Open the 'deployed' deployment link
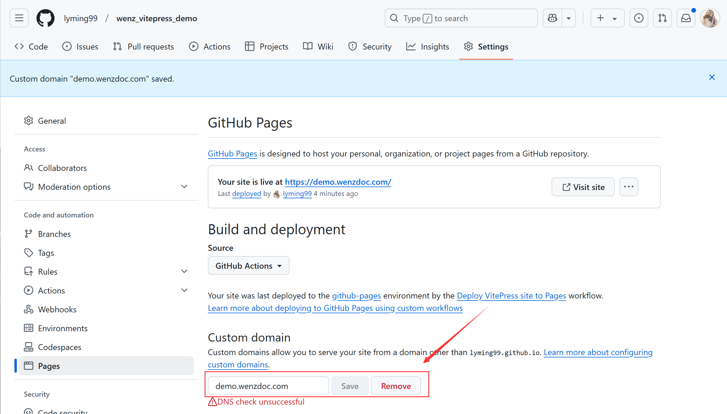 click(x=247, y=194)
